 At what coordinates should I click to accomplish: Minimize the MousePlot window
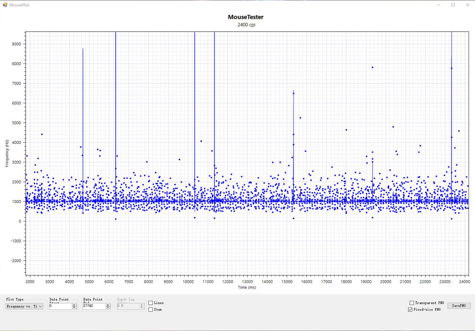[439, 5]
